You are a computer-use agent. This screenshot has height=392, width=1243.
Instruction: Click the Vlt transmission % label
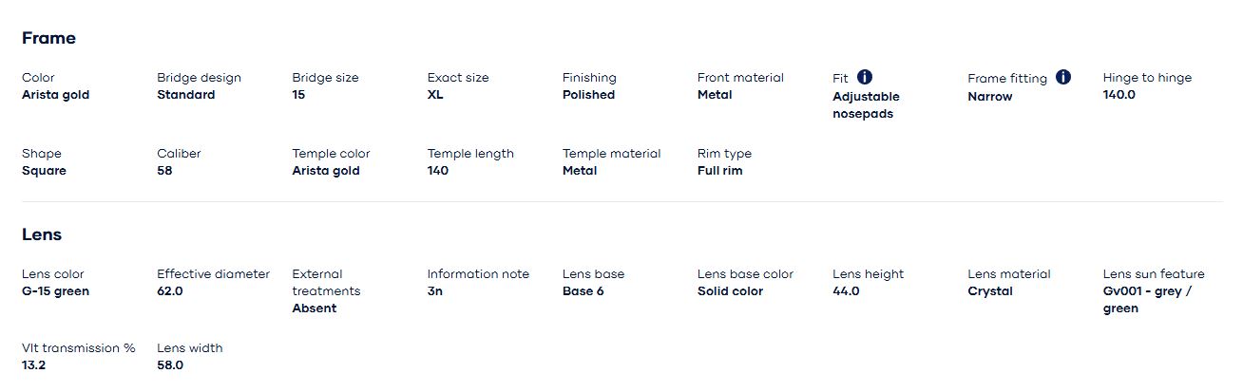[78, 348]
